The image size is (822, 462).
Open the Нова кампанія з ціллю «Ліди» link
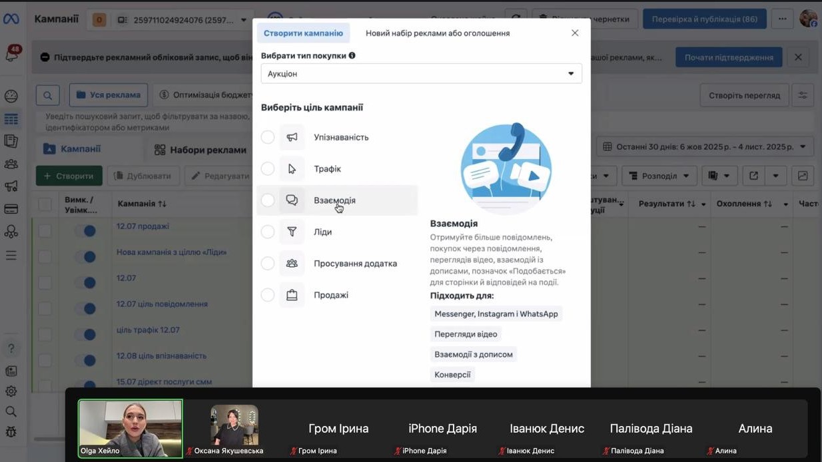click(171, 252)
